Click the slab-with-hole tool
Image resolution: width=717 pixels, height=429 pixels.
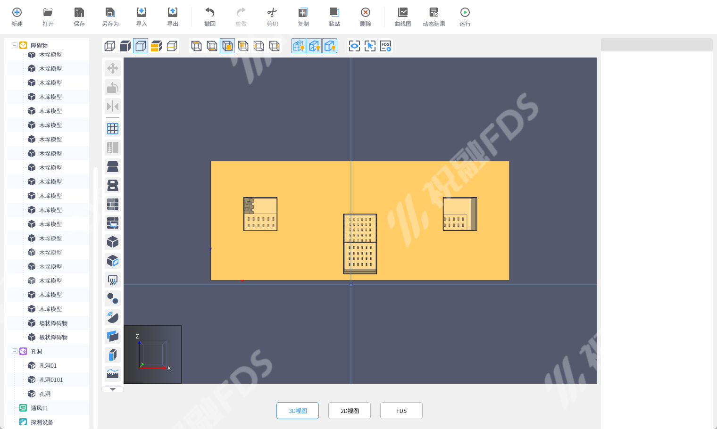point(113,185)
